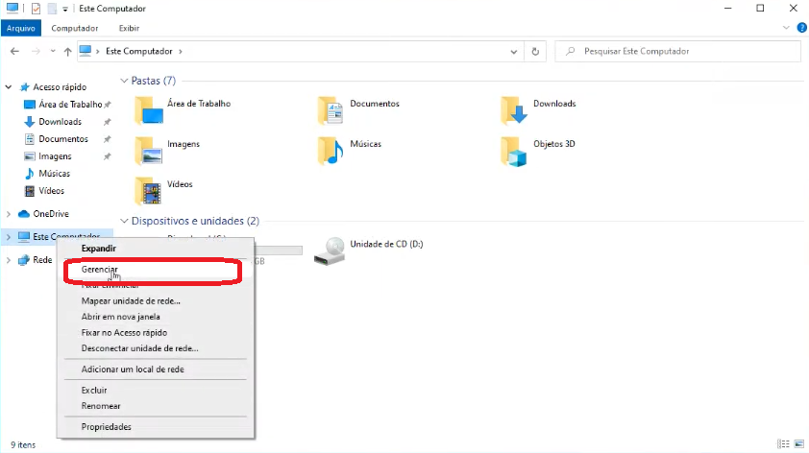809x453 pixels.
Task: Choose Propriedades in the context menu
Action: 156,427
